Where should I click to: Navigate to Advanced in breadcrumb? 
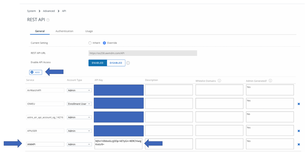pyautogui.click(x=49, y=11)
